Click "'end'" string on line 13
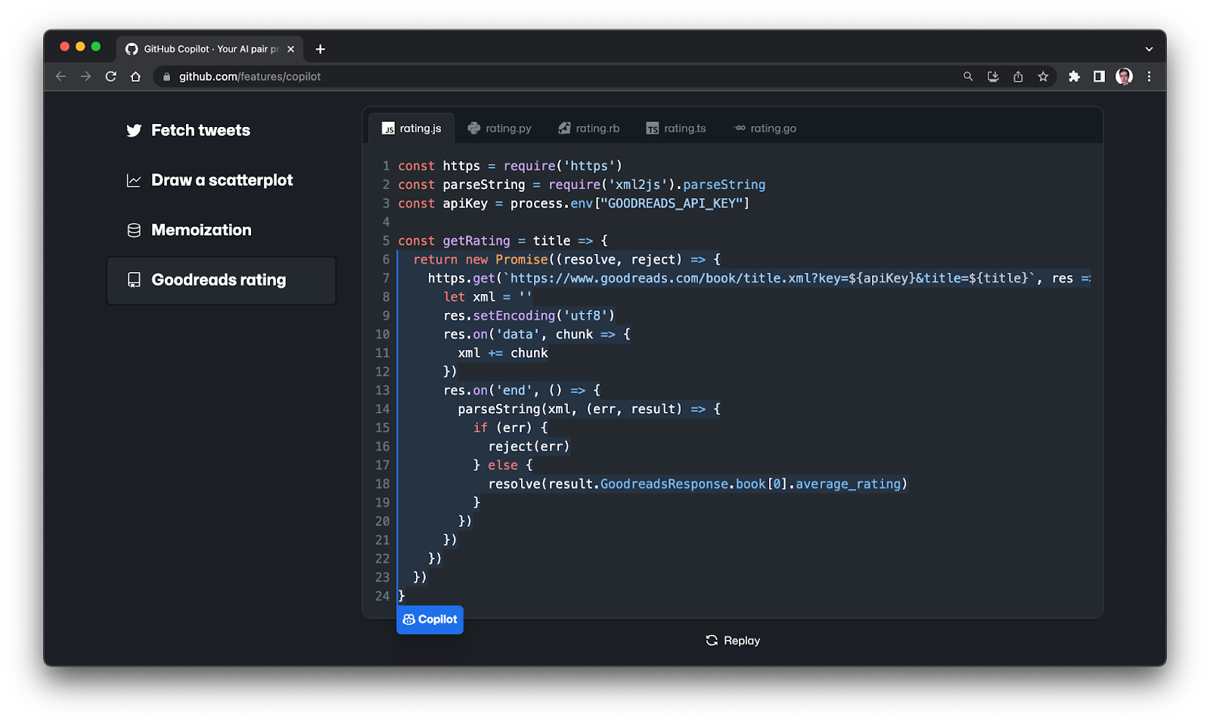This screenshot has height=724, width=1210. (514, 390)
